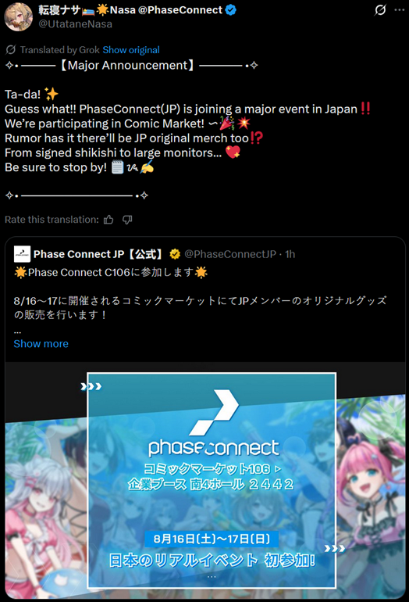Rate translation with thumbs up
409x602 pixels.
[x=108, y=220]
